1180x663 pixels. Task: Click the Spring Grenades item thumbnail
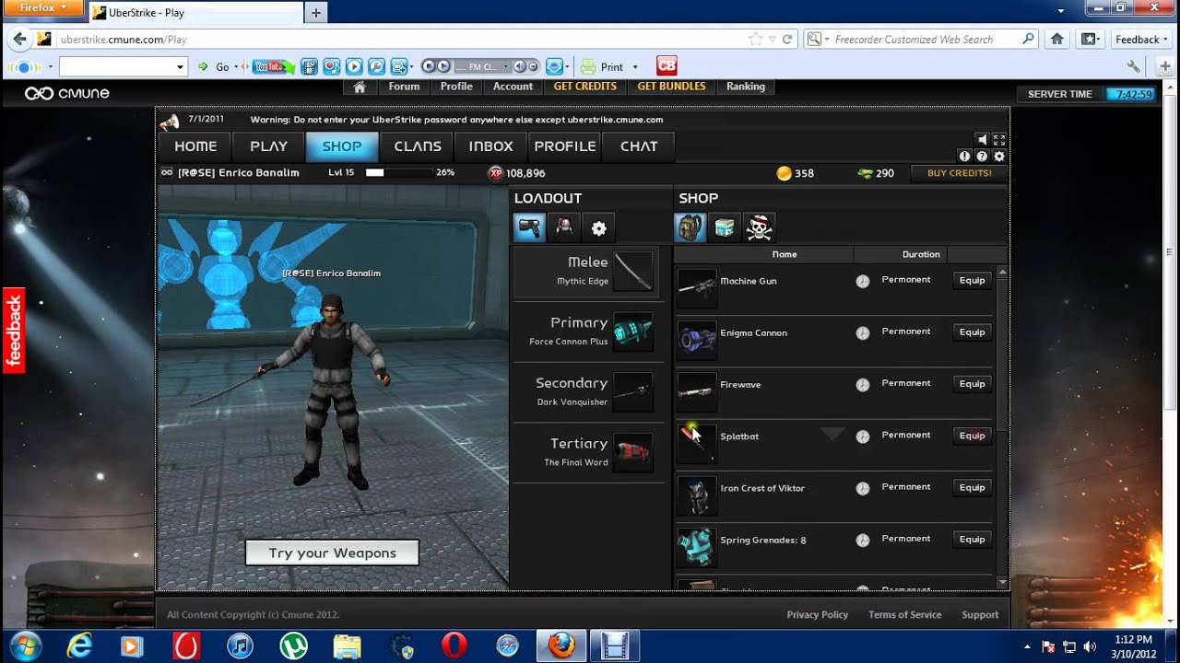click(697, 547)
